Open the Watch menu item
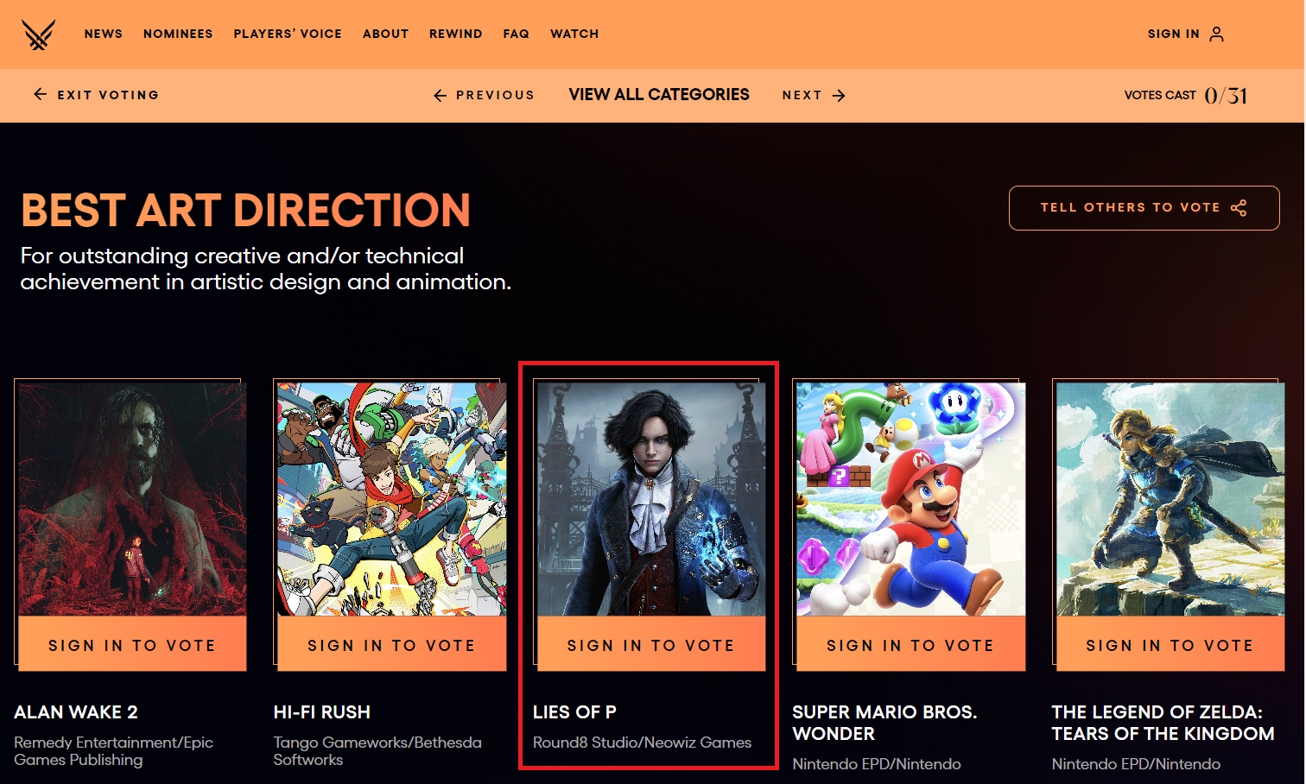Image resolution: width=1306 pixels, height=784 pixels. (574, 34)
